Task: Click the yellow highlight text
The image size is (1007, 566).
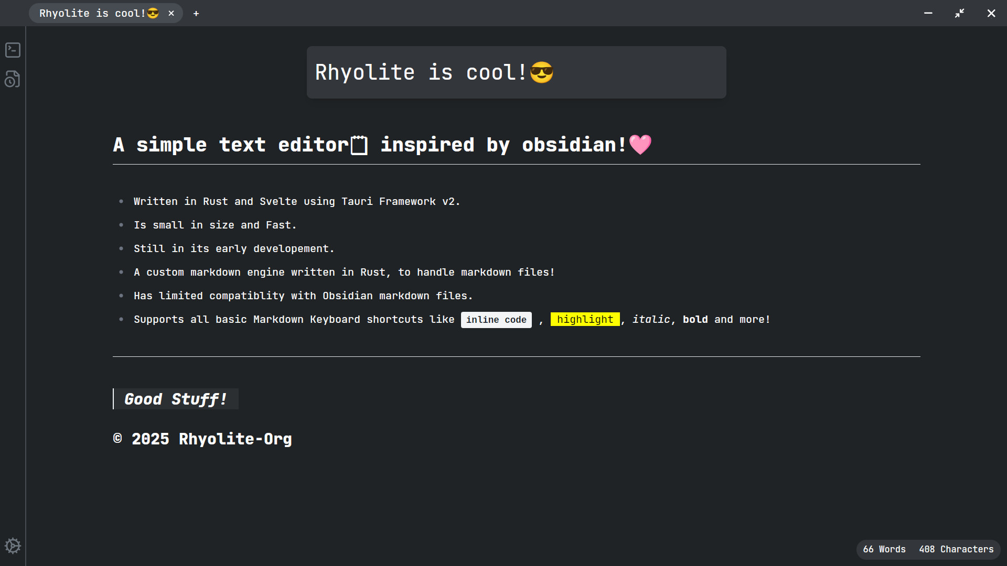Action: 585,319
